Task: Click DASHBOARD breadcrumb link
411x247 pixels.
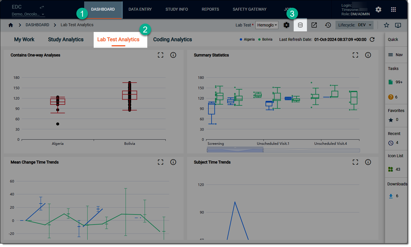Action: pyautogui.click(x=37, y=25)
